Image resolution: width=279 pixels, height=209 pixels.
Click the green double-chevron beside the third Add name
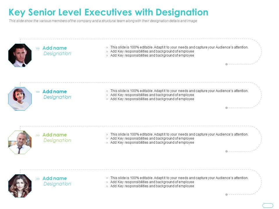coord(38,135)
